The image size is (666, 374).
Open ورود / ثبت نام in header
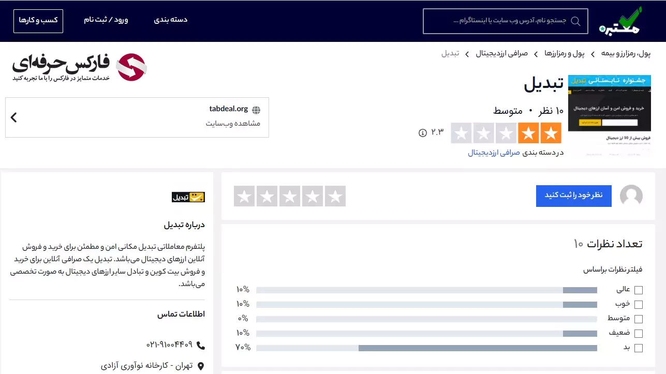106,20
